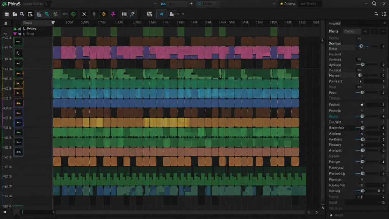Click the PhiraS application logo
This screenshot has width=389, height=219.
pyautogui.click(x=11, y=4)
